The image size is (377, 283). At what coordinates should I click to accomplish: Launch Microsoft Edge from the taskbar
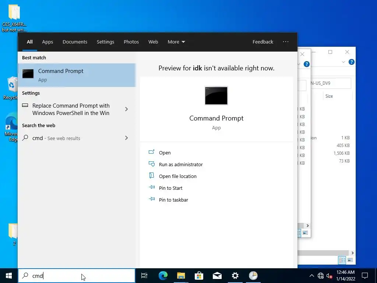[163, 276]
